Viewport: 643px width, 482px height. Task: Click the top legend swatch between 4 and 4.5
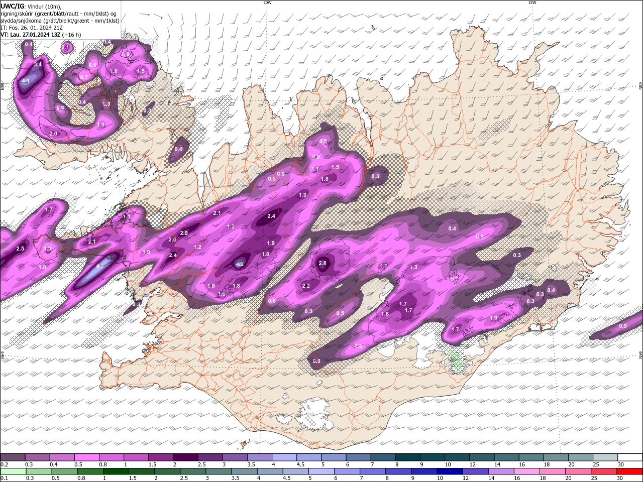coord(284,457)
